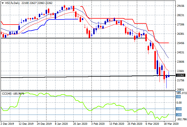Click the 25 Feb 2020 date label
187x127 pixels.
135,124
